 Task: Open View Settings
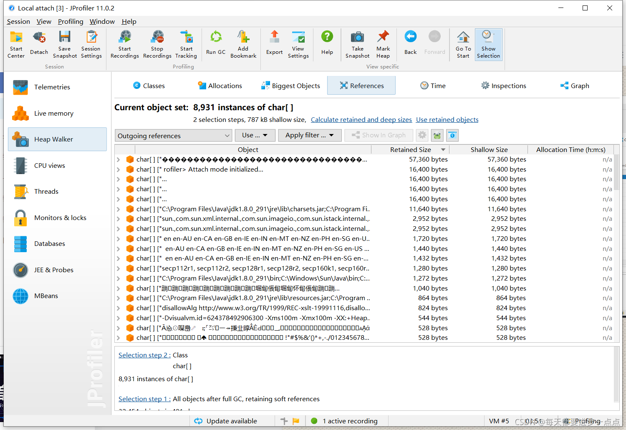[298, 44]
